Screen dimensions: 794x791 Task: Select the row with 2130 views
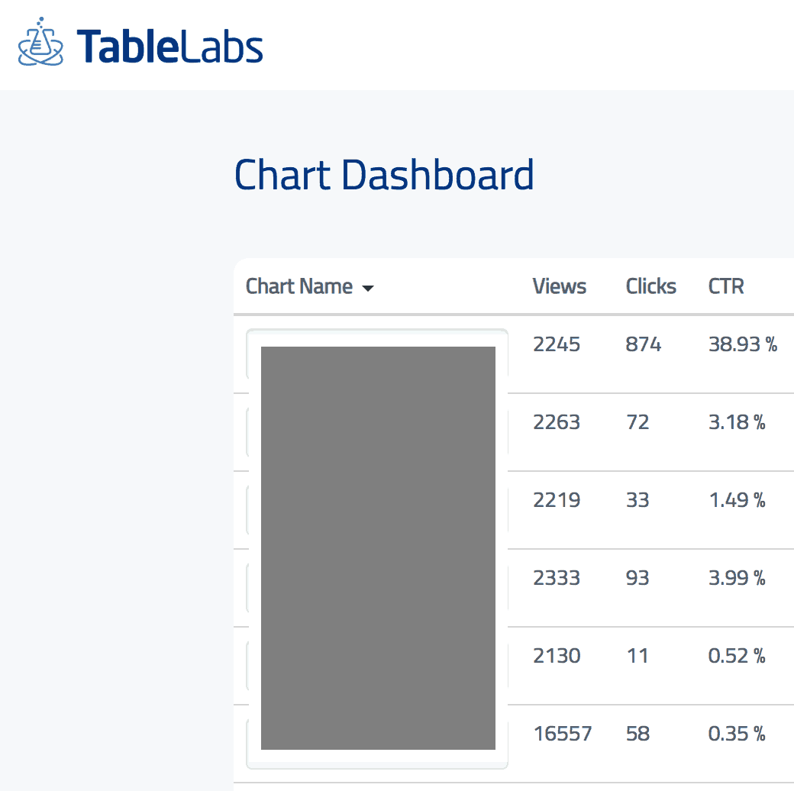point(557,656)
